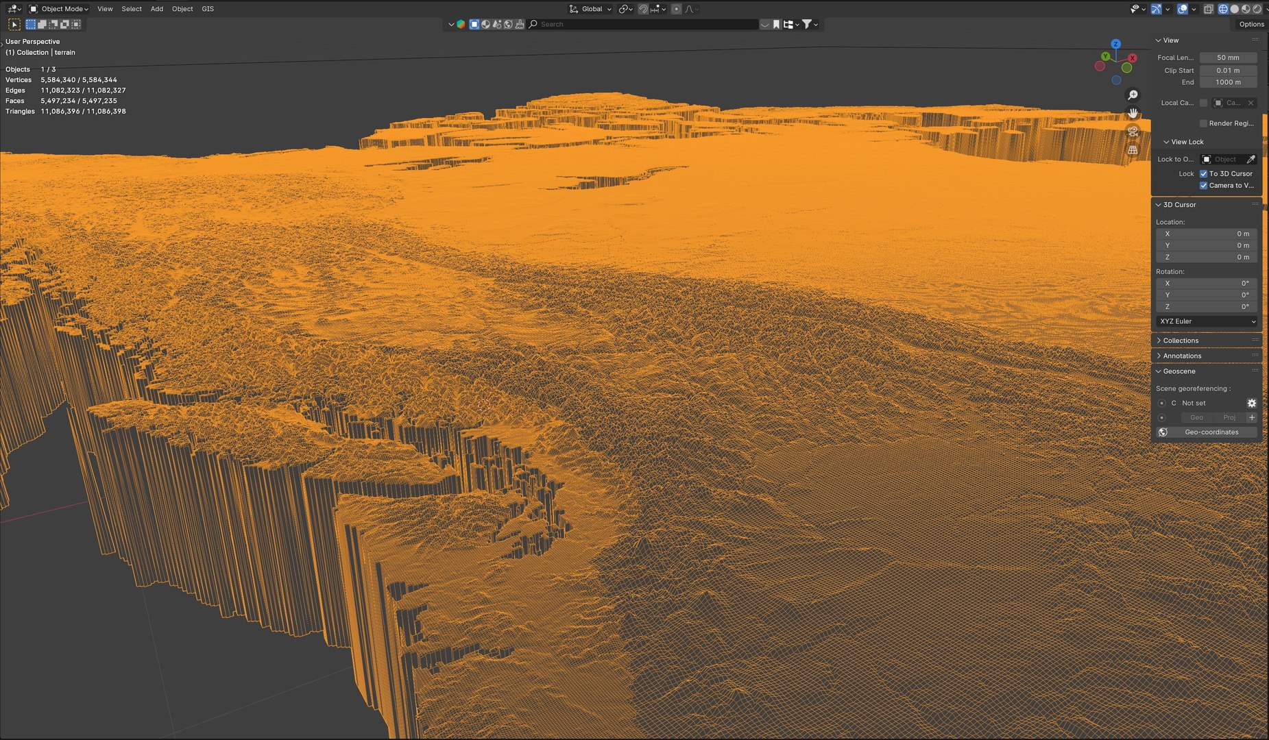
Task: Choose Subtract existing selection mode
Action: 53,24
